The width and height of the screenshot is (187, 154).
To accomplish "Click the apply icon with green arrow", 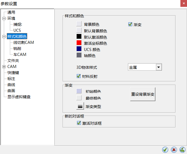I will [x=182, y=150].
